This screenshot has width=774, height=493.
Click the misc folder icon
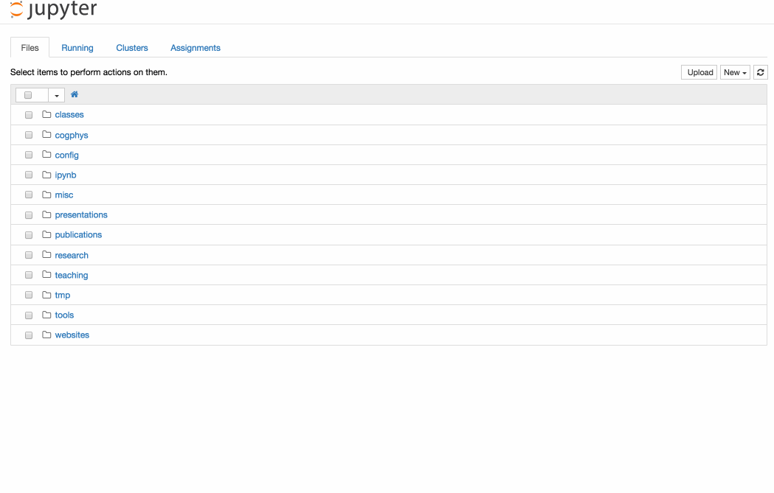(46, 195)
